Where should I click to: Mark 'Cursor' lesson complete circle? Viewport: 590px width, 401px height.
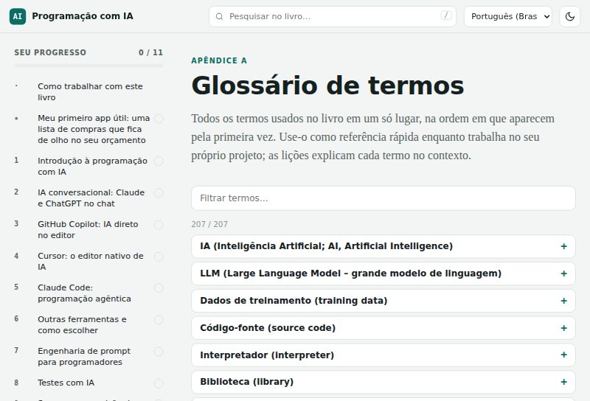coord(159,257)
